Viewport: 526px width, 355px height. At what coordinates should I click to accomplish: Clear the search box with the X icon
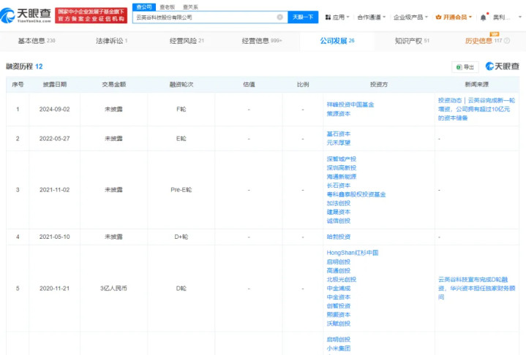(279, 17)
